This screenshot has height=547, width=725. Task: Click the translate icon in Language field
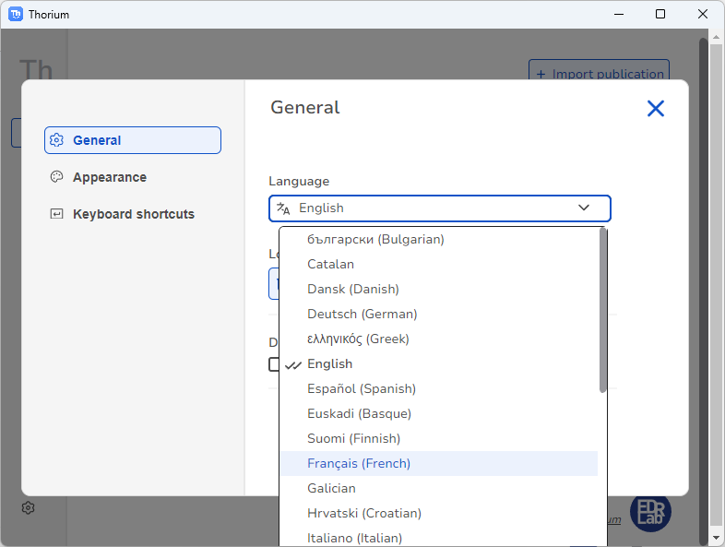click(283, 208)
